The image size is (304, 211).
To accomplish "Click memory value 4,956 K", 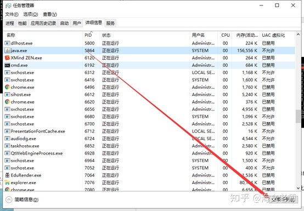I will coord(250,109).
